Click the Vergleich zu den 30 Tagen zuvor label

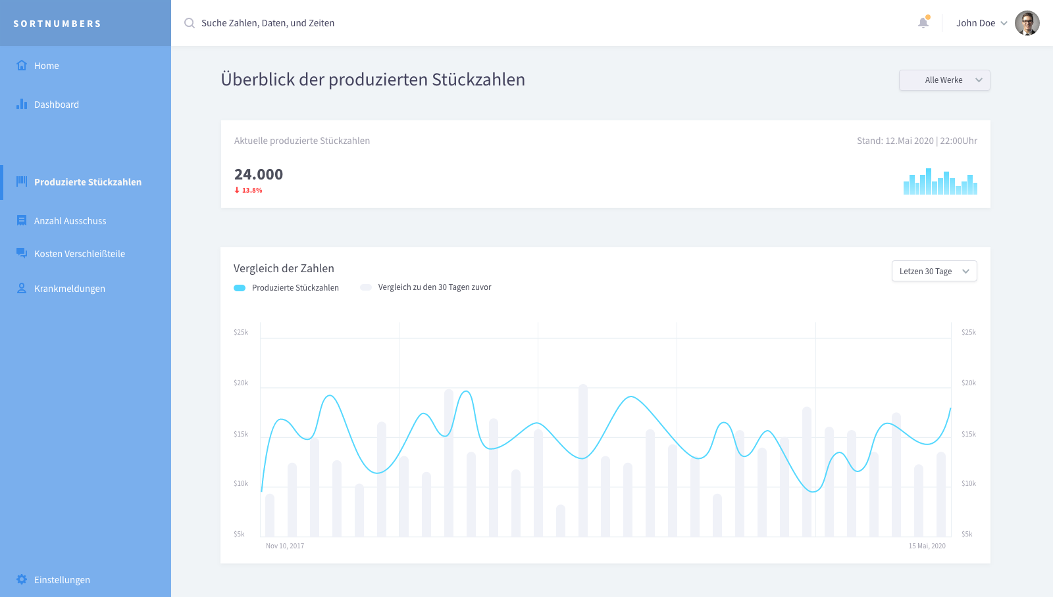click(434, 287)
